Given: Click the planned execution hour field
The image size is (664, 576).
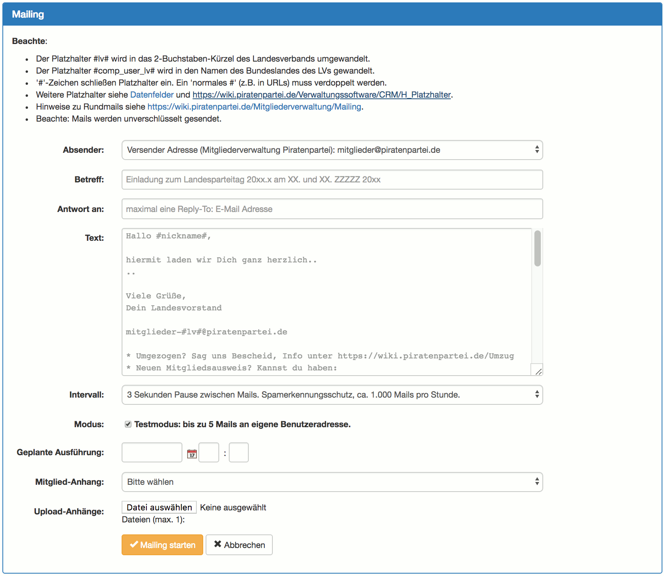Looking at the screenshot, I should (209, 452).
